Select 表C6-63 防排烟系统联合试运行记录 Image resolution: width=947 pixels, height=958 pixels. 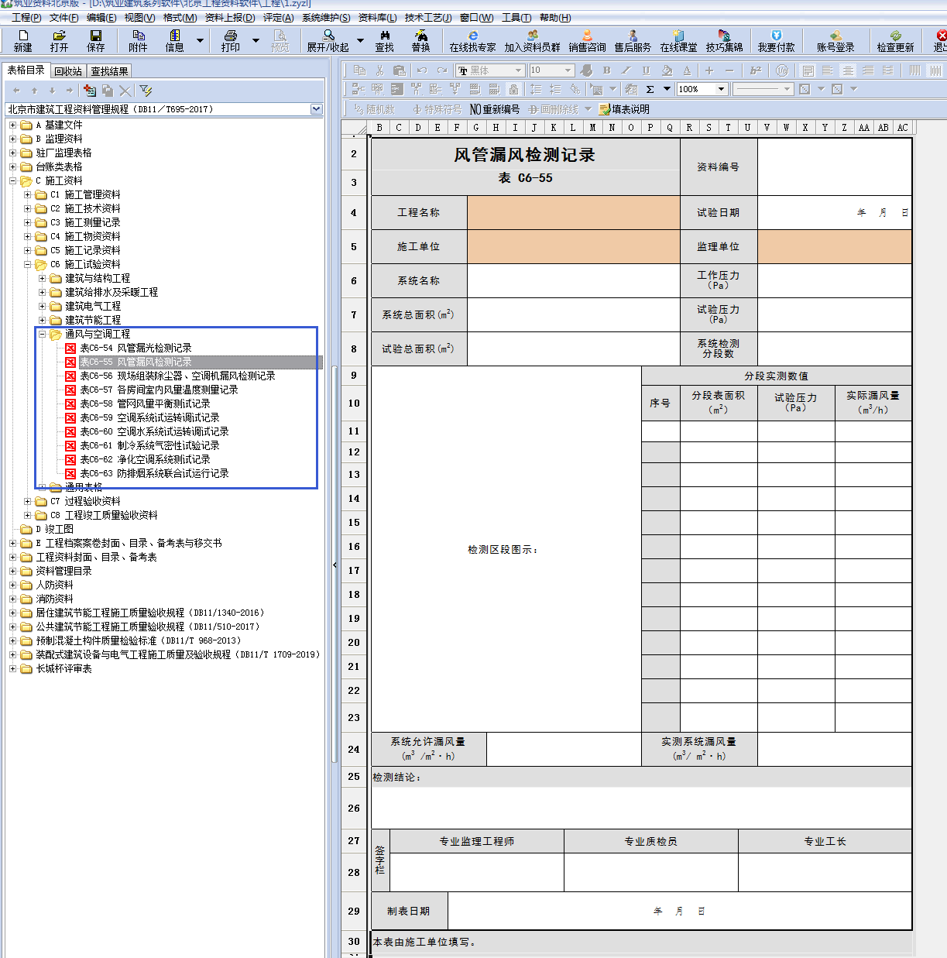154,474
